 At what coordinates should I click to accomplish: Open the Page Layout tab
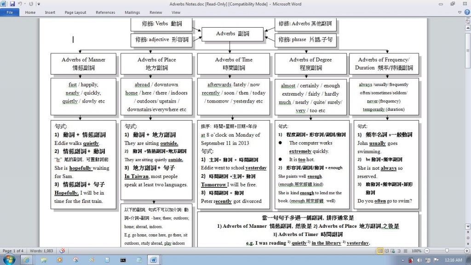click(x=75, y=12)
